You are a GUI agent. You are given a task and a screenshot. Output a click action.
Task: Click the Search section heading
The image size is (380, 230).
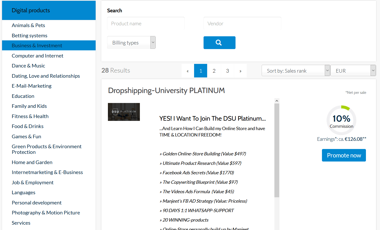115,10
